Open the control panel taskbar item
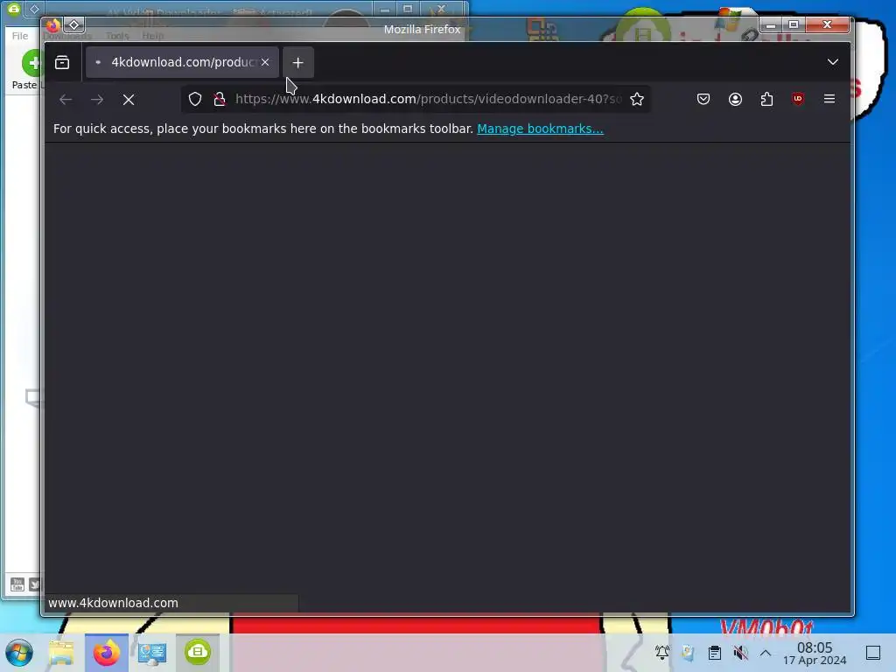896x672 pixels. click(152, 653)
